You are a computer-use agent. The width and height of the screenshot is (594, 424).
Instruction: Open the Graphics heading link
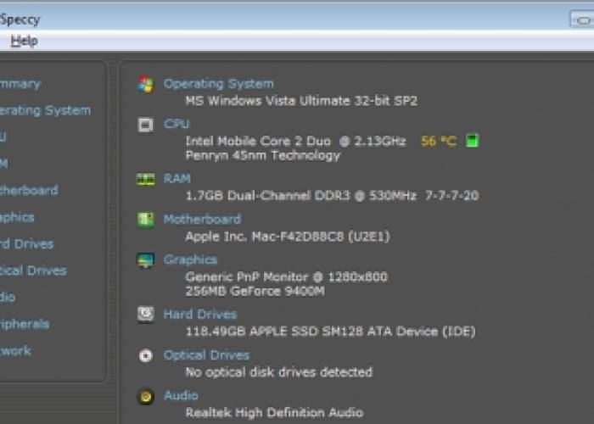coord(191,259)
